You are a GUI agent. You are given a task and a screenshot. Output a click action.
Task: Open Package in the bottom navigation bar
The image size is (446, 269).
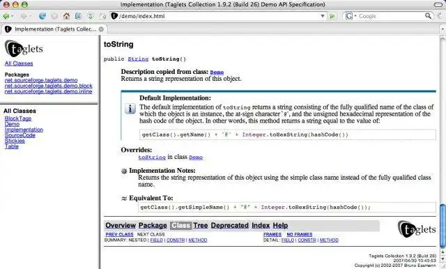click(153, 226)
